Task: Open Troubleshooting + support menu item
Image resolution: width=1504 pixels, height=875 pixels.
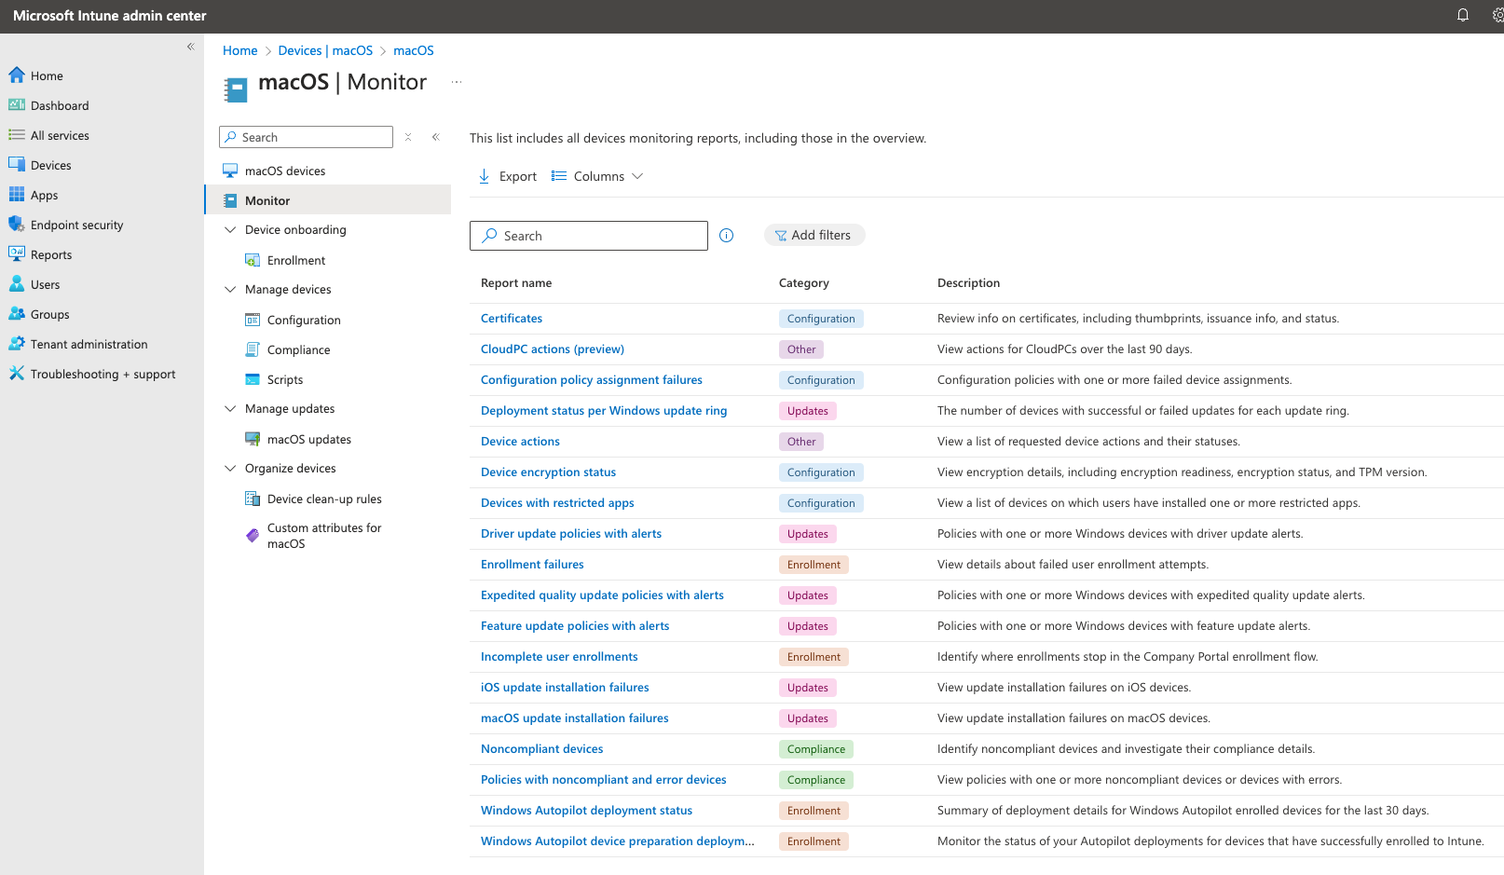Action: pyautogui.click(x=102, y=374)
